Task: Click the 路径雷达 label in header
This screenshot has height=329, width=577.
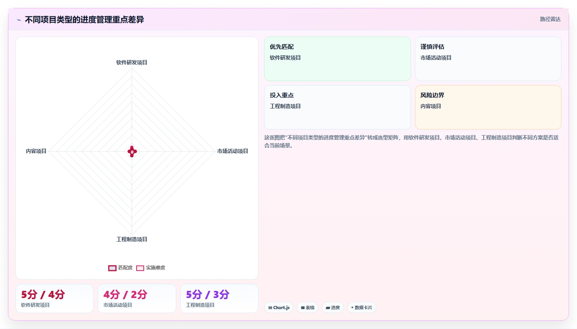Action: [x=550, y=19]
